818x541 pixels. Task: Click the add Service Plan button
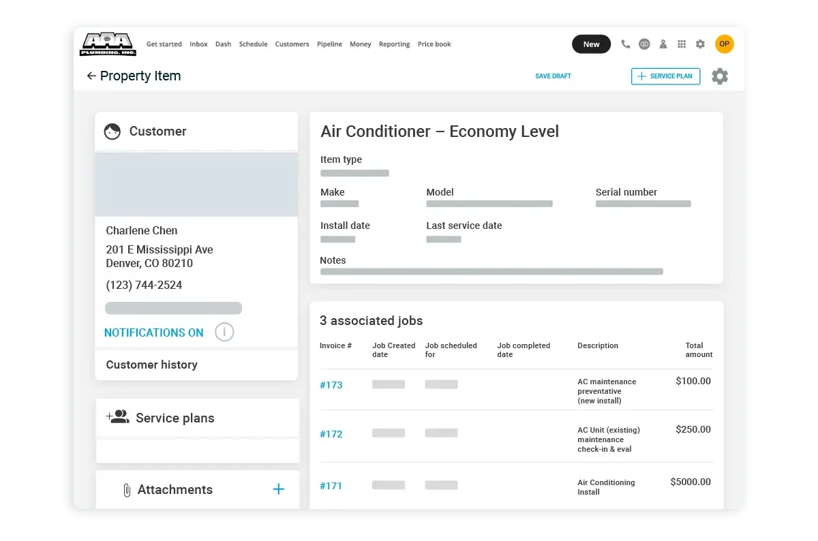(665, 76)
